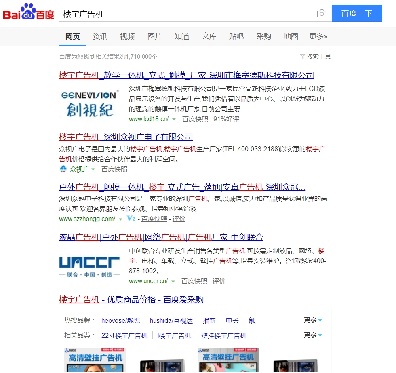Select brand 播新
Image resolution: width=396 pixels, height=373 pixels.
pos(209,320)
